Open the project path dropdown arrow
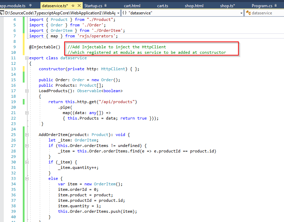Image resolution: width=284 pixels, height=222 pixels. [x=118, y=13]
